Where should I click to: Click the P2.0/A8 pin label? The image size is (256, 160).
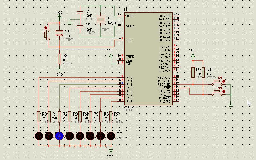[x=165, y=47]
